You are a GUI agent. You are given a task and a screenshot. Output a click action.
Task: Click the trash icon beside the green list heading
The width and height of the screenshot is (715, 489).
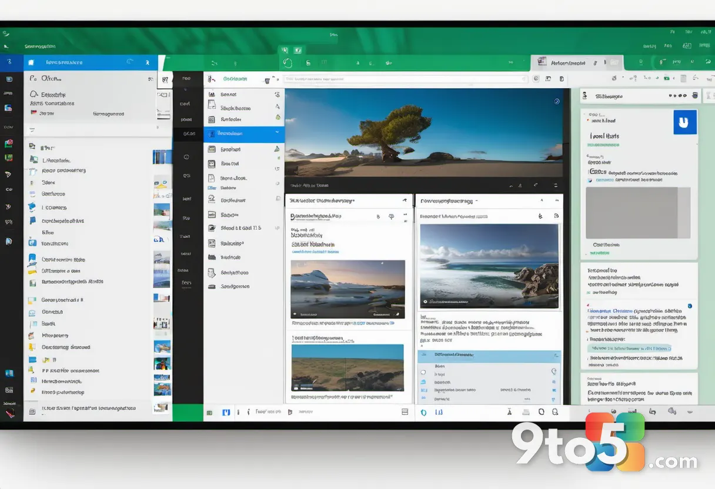[268, 80]
